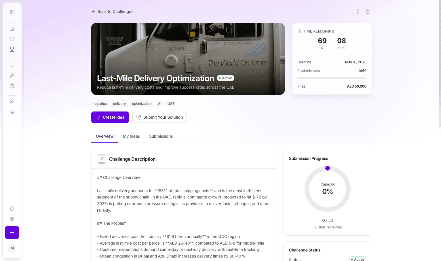Select the UAE tag
Viewport: 441px width, 261px height.
pos(171,104)
